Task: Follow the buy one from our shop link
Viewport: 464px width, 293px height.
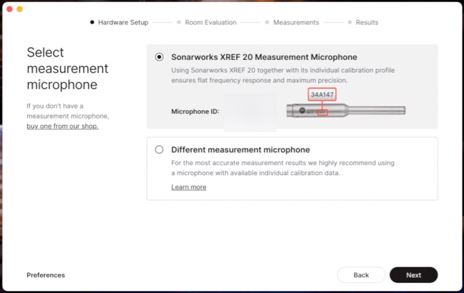Action: tap(63, 126)
